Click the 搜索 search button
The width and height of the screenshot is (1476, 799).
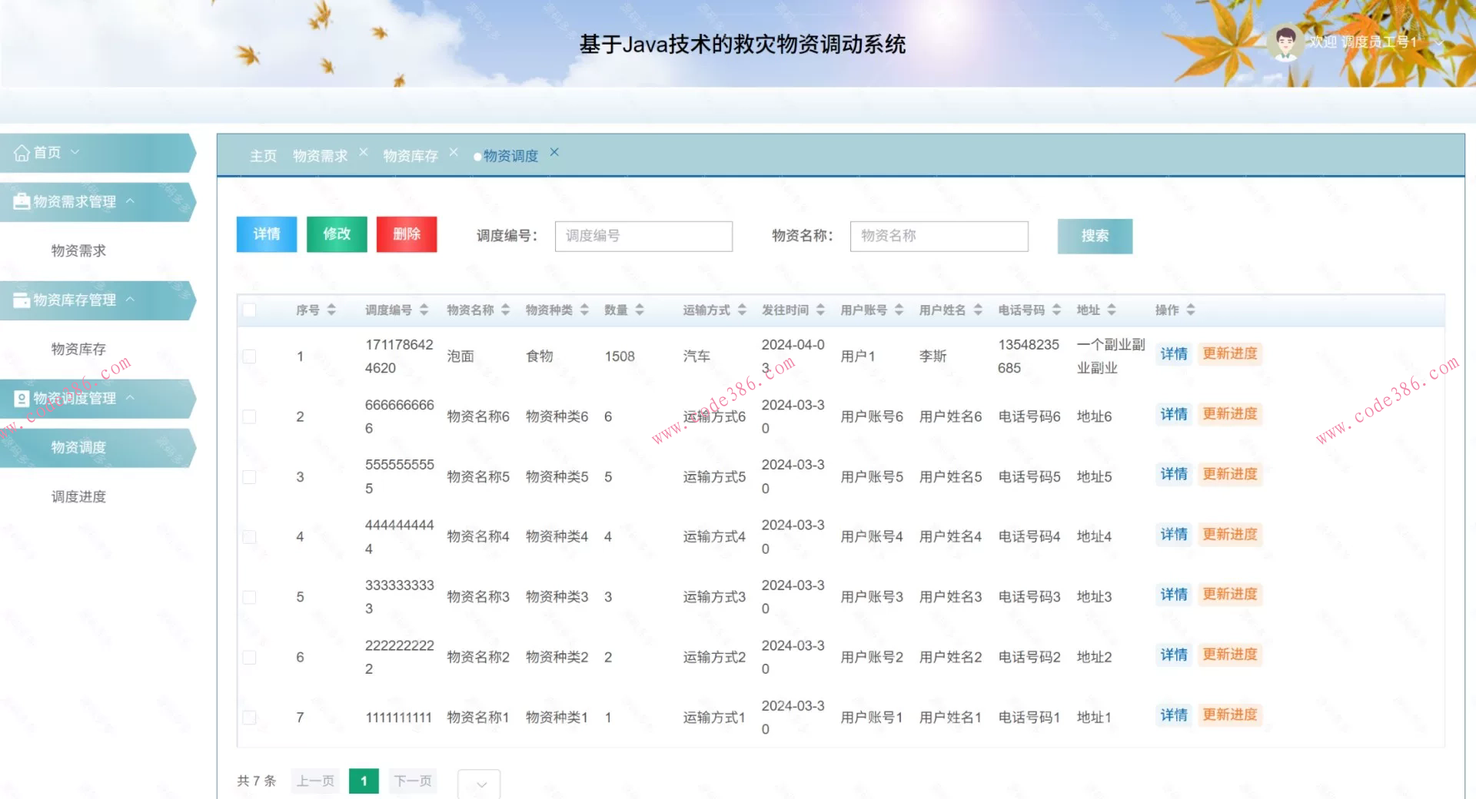[1095, 236]
